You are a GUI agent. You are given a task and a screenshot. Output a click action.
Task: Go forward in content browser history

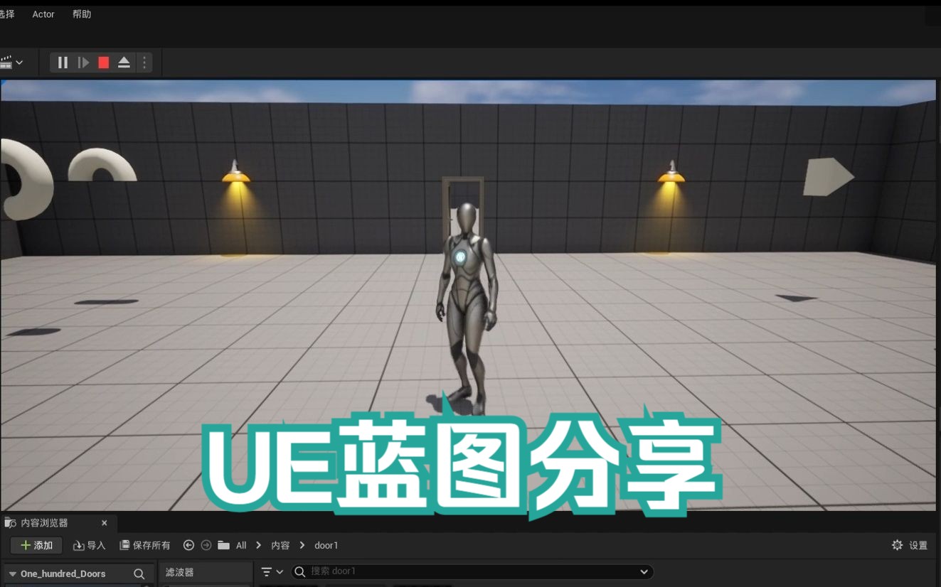coord(206,545)
